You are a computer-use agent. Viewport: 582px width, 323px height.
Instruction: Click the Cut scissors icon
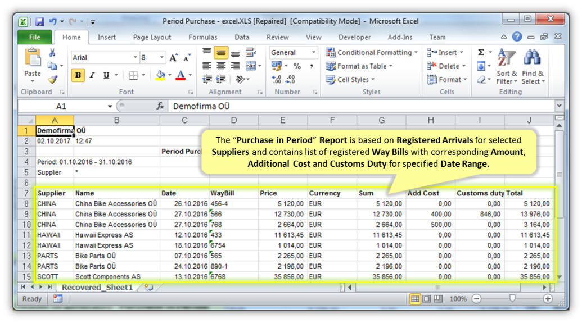pos(52,53)
